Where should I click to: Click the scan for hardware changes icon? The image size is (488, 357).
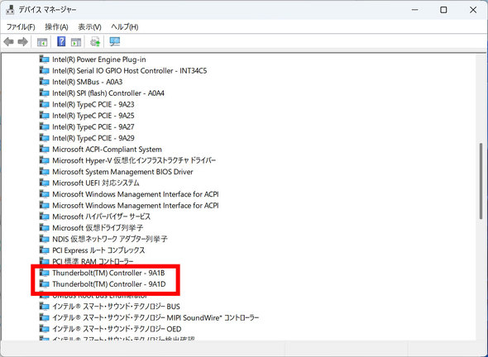114,41
